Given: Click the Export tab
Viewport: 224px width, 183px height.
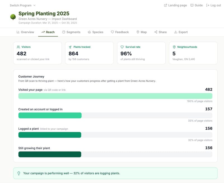Looking at the screenshot, I should (x=181, y=32).
